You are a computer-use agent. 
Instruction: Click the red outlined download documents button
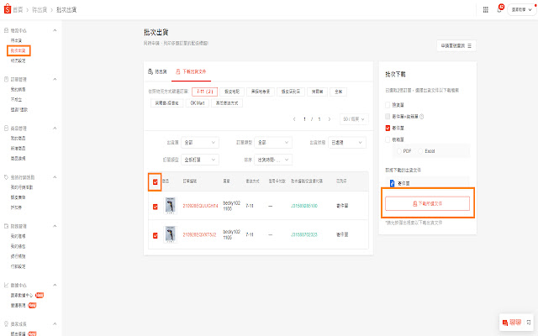428,203
